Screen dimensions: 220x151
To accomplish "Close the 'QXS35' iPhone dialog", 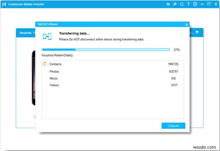I will [187, 25].
